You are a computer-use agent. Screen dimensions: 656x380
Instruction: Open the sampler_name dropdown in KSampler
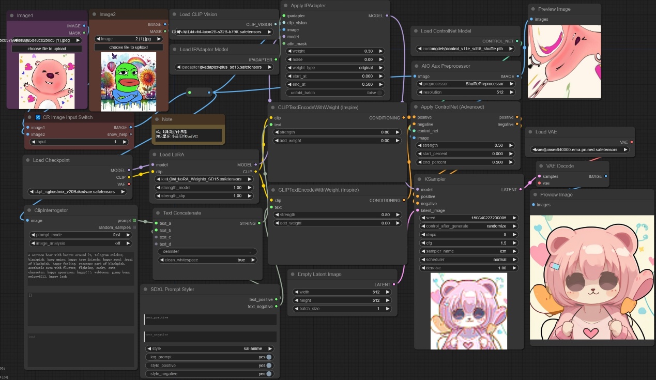click(x=469, y=251)
